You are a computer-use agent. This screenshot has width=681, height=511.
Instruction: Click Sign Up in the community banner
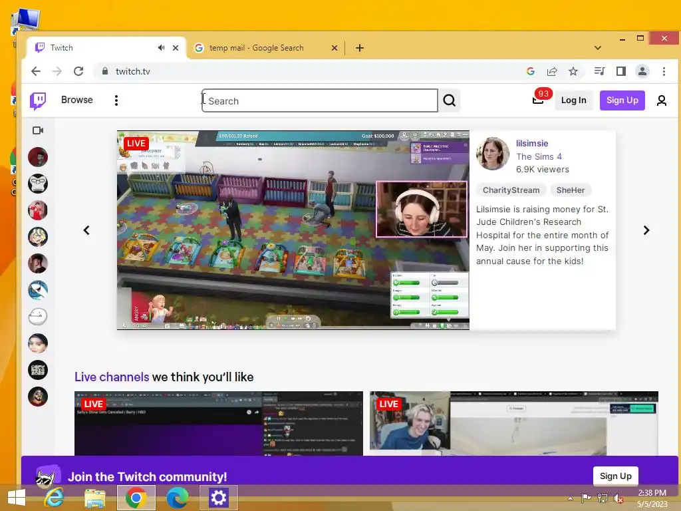click(x=615, y=476)
